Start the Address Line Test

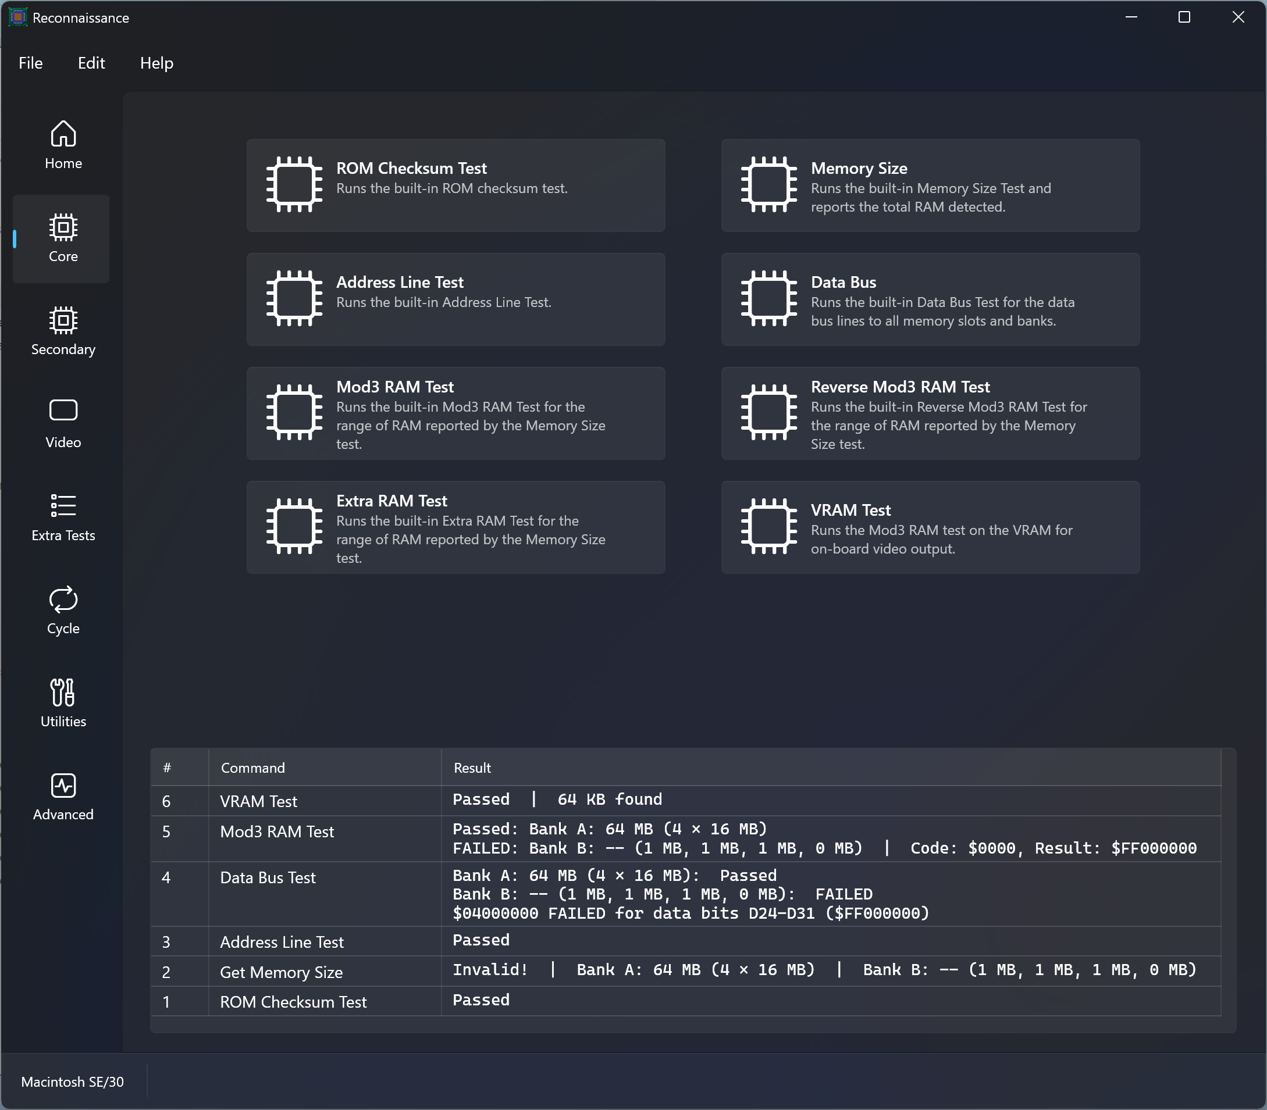[455, 299]
